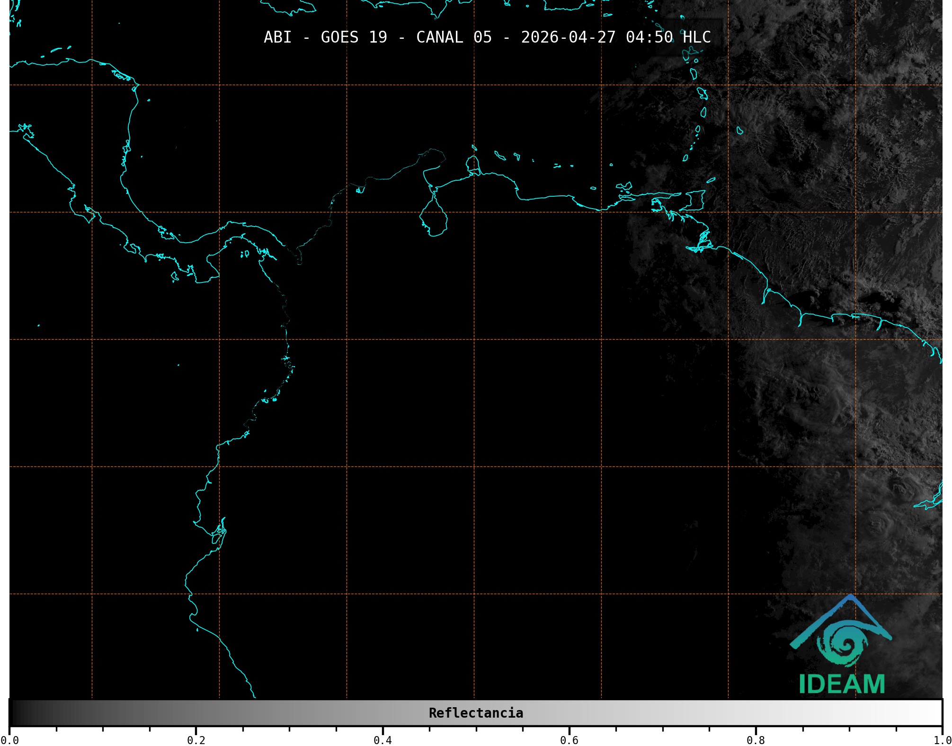
Task: Click the 0.2 tick label on colorbar
Action: [x=196, y=740]
